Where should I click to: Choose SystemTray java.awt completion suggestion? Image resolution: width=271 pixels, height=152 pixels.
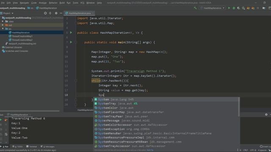point(166,103)
